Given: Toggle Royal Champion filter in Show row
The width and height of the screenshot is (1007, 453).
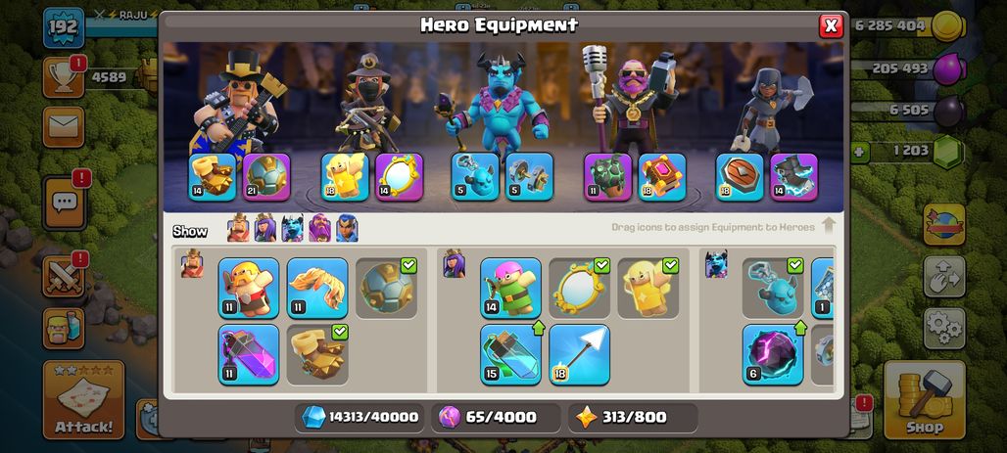Looking at the screenshot, I should [347, 228].
